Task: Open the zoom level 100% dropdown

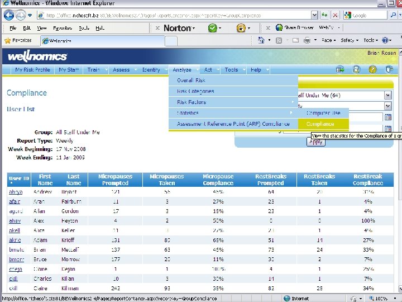Action: [x=394, y=299]
